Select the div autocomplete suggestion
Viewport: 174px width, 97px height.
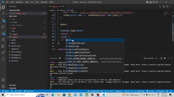[x=95, y=40]
